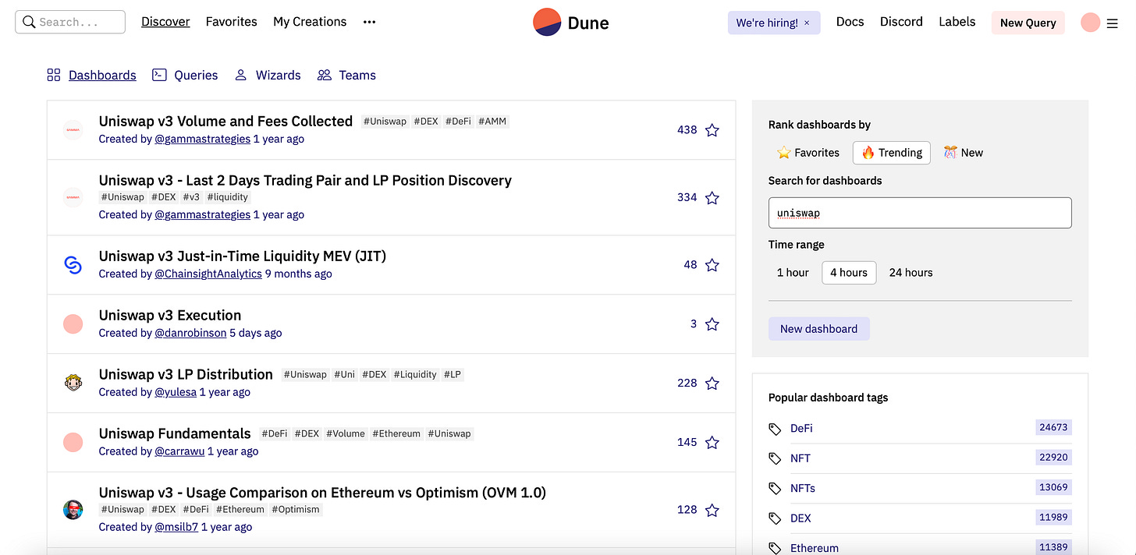The height and width of the screenshot is (555, 1136).
Task: Star the Usage Comparison Ethereum vs Optimism dashboard
Action: 712,511
